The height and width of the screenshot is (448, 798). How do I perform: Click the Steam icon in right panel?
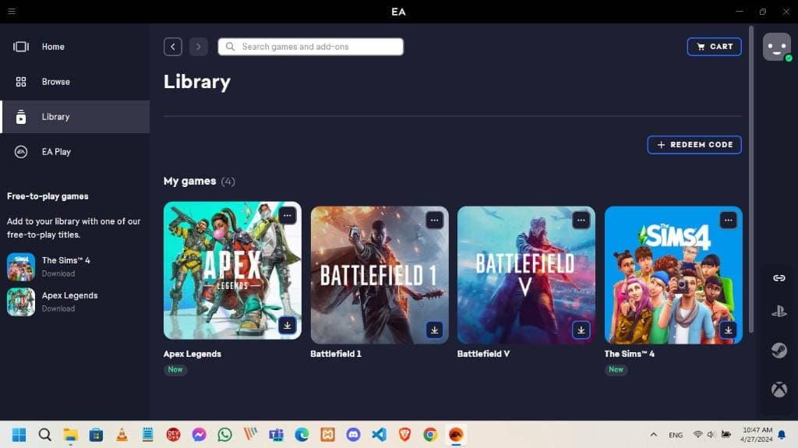point(779,351)
